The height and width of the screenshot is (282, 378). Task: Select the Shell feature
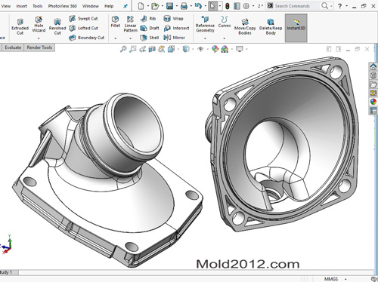(150, 38)
